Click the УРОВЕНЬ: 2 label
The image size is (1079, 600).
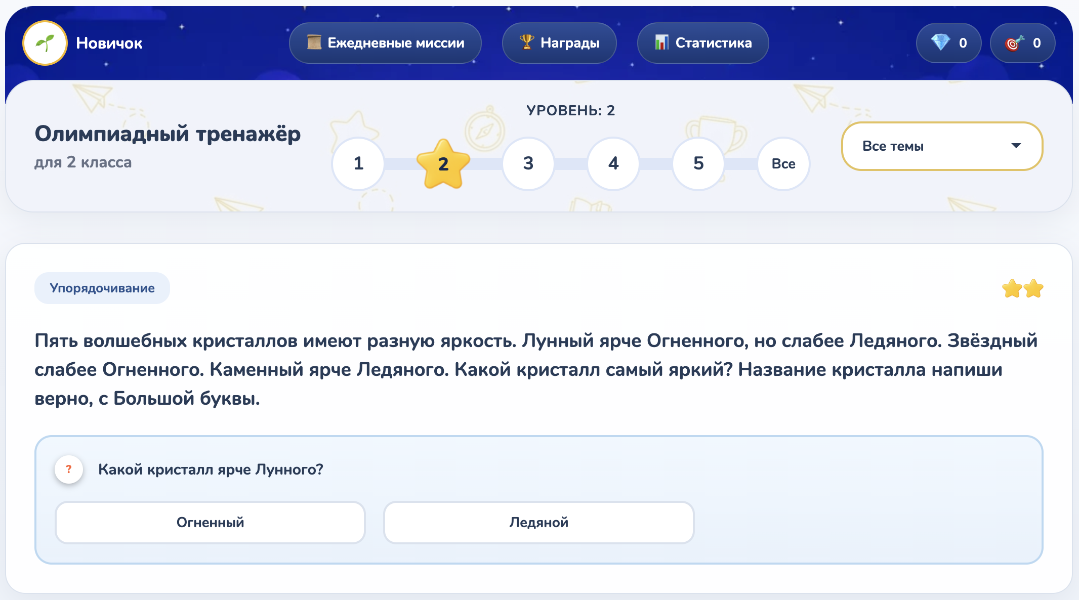570,110
